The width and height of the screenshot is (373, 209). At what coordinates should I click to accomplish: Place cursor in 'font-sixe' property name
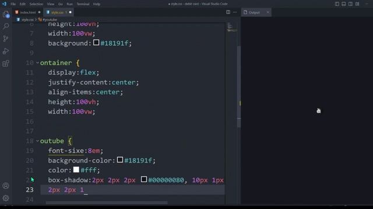pos(66,151)
